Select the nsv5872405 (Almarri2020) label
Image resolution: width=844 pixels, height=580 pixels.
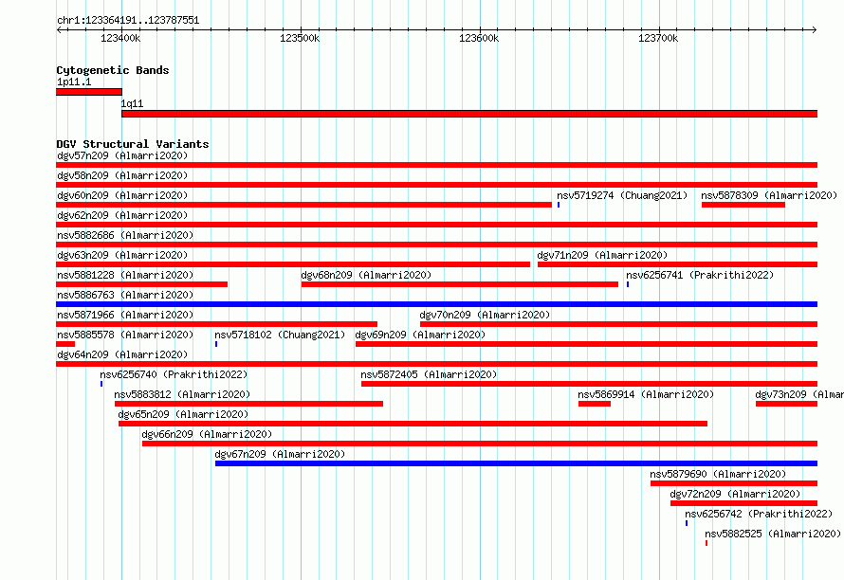click(429, 374)
